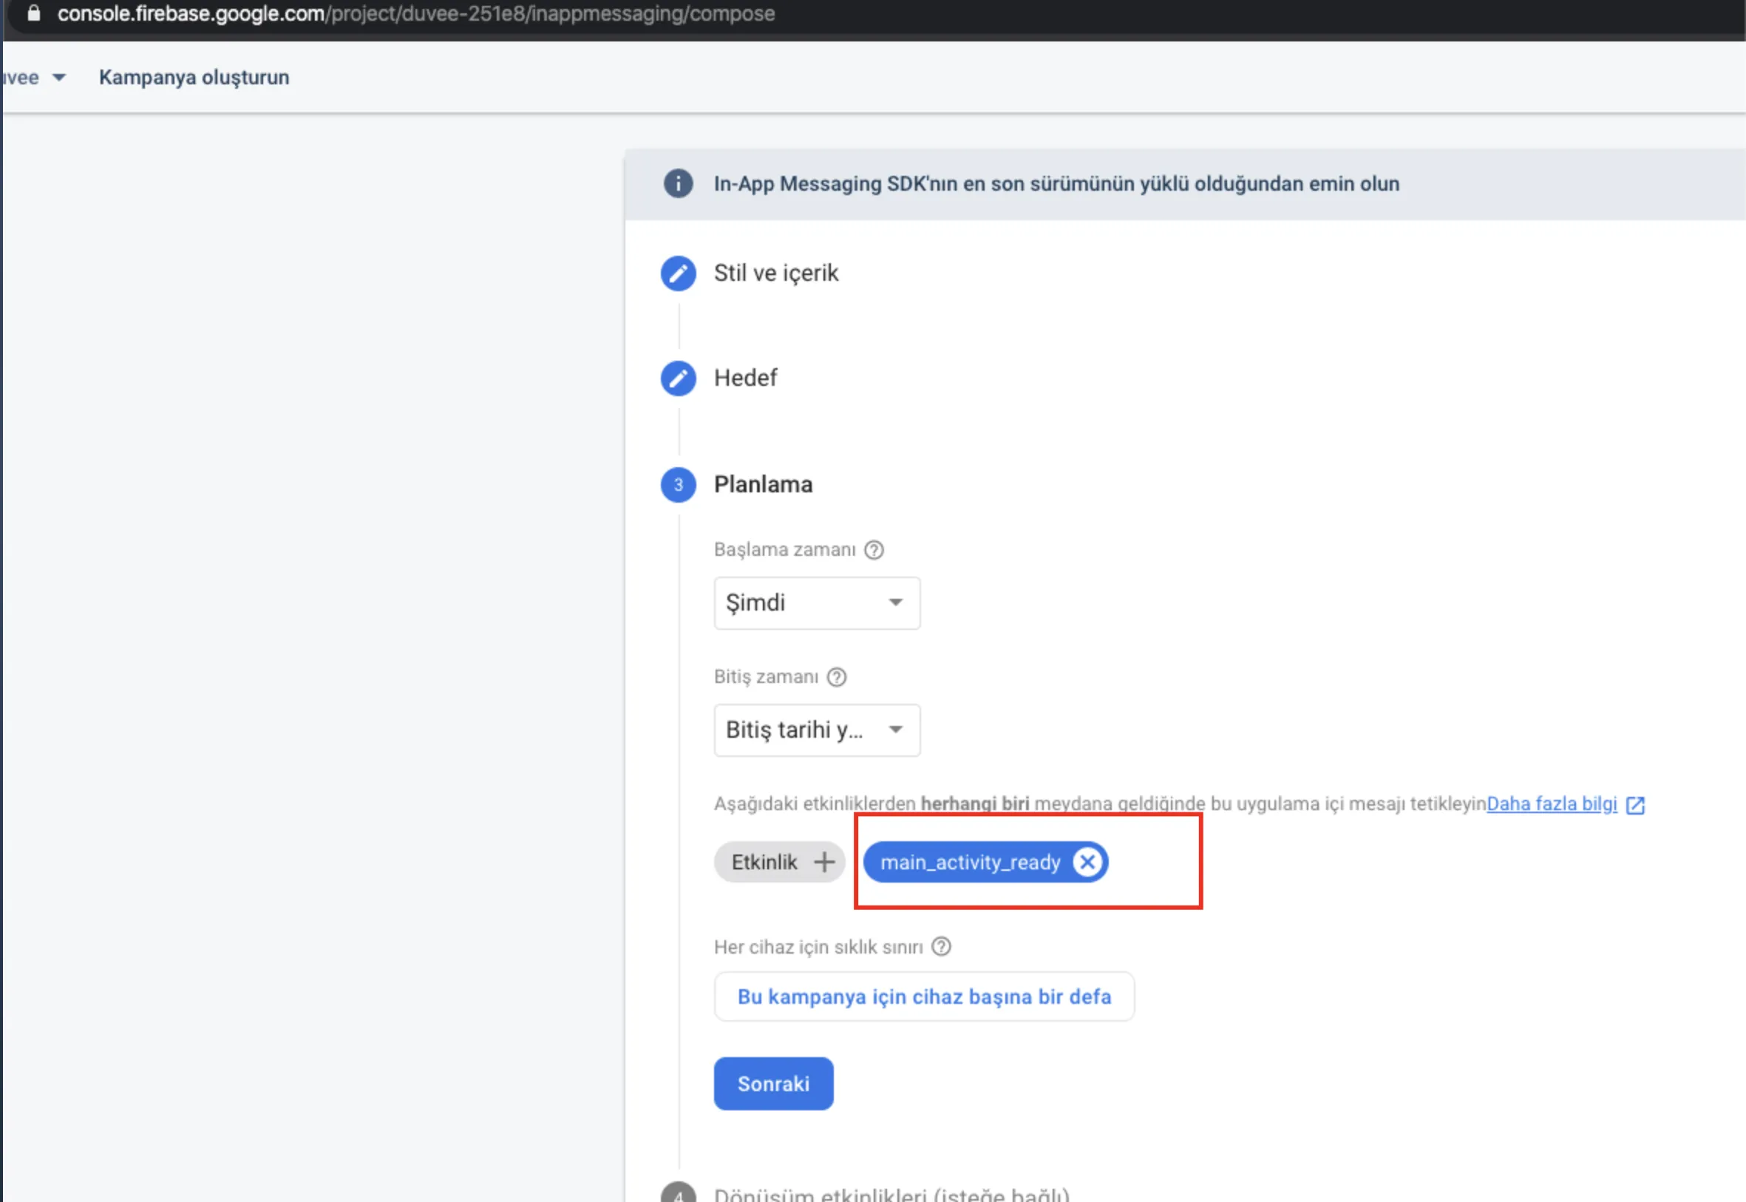
Task: Click the browser URL address field
Action: pyautogui.click(x=415, y=13)
